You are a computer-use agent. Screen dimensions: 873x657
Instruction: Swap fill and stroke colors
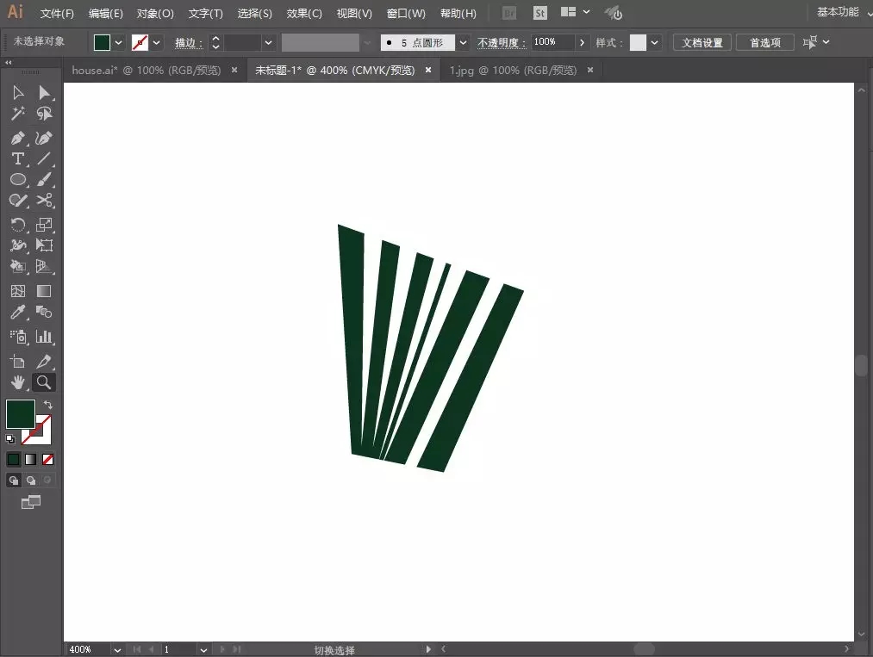click(48, 405)
